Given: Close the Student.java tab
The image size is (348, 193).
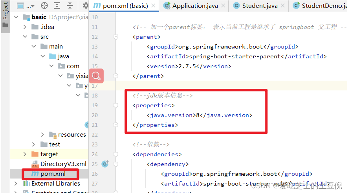Looking at the screenshot, I should pos(283,6).
